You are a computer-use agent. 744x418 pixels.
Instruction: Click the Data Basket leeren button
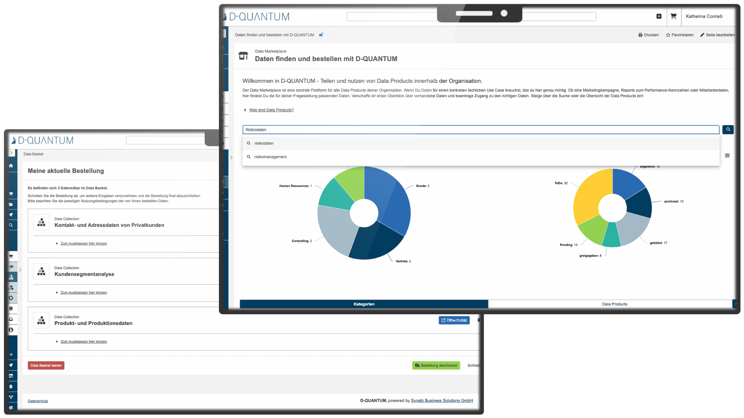46,365
